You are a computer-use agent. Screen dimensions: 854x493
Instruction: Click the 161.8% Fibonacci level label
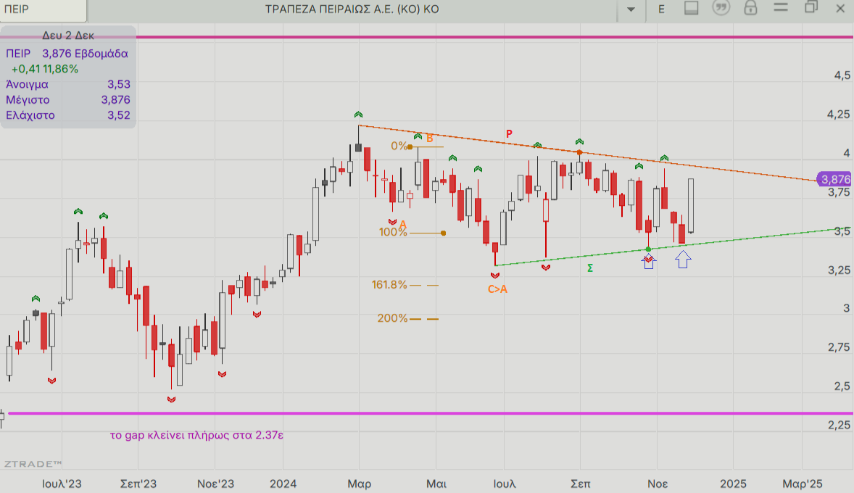point(389,285)
